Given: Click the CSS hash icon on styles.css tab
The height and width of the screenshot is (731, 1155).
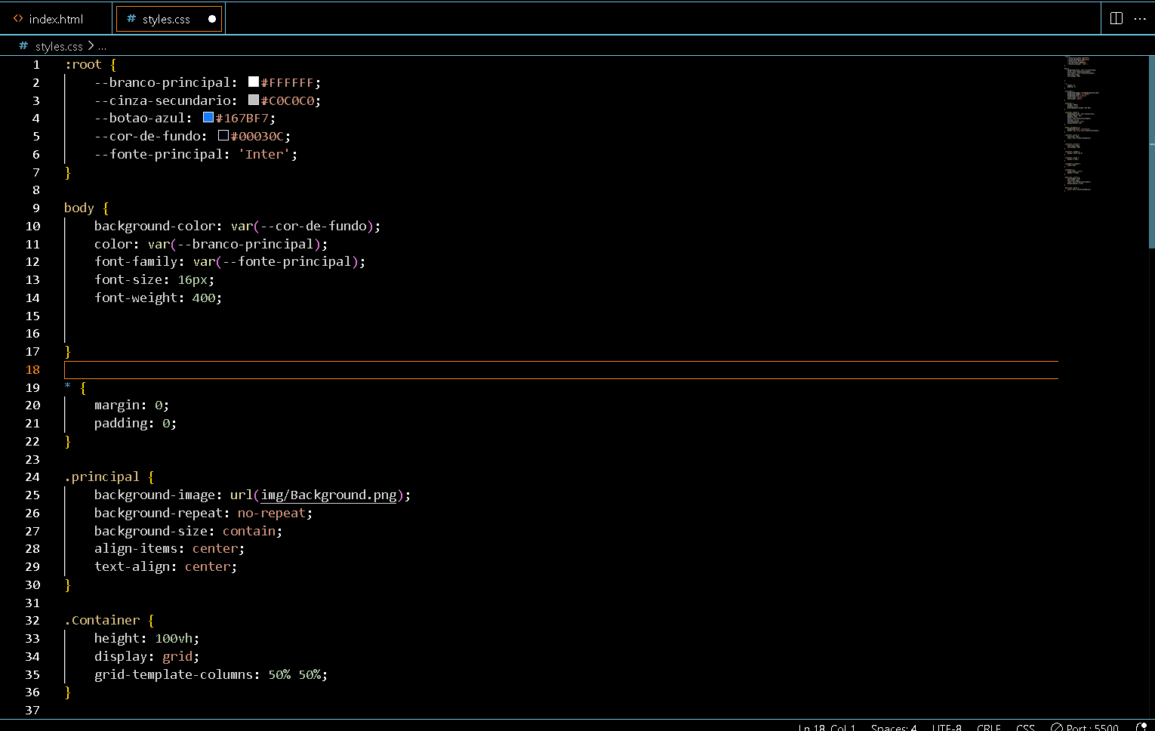Looking at the screenshot, I should click(x=131, y=19).
